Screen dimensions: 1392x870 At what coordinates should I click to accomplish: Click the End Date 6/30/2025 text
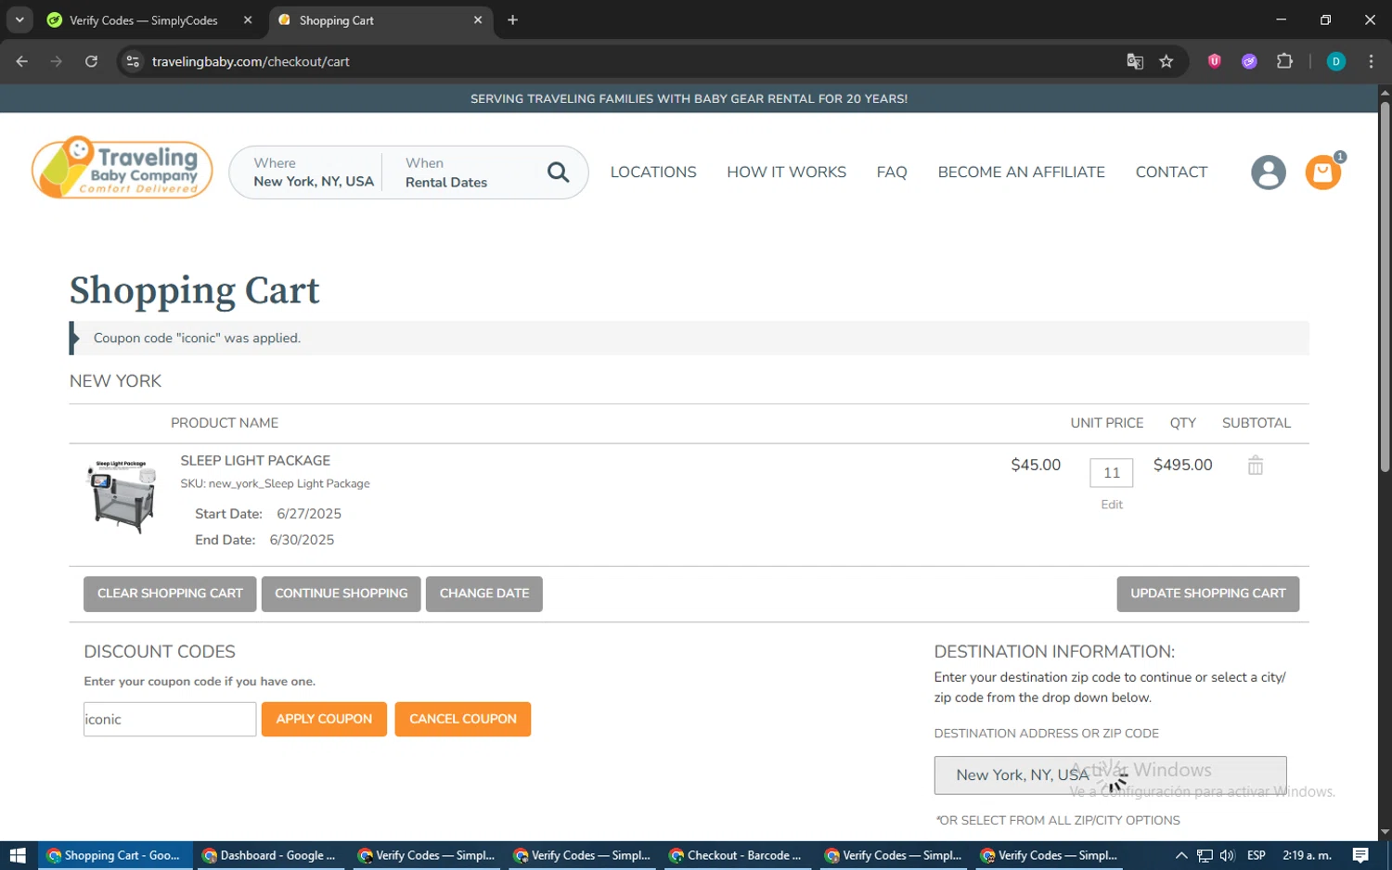(264, 540)
